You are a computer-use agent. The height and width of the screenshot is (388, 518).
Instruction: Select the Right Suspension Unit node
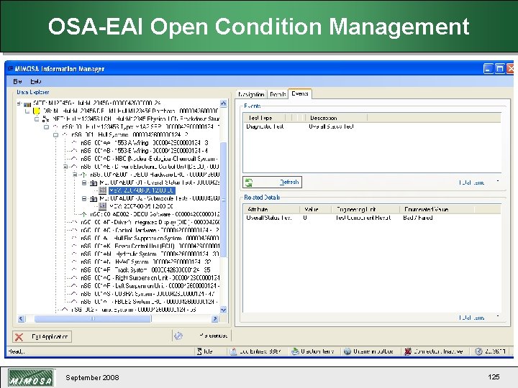coord(150,278)
